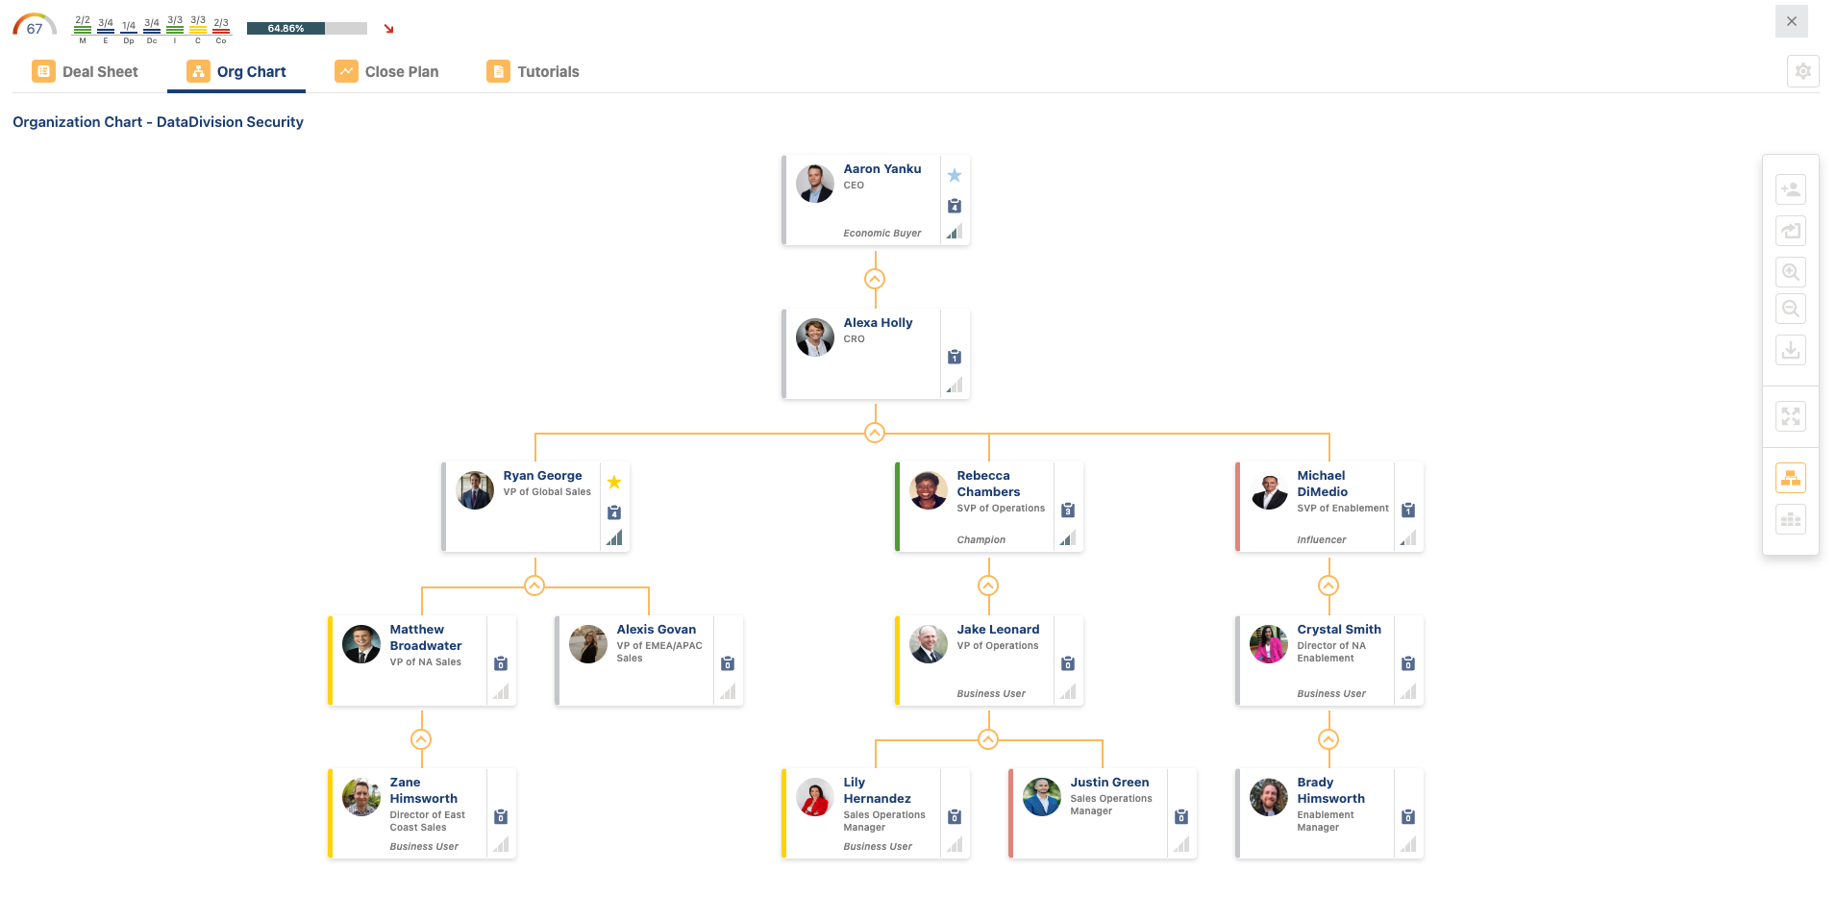Switch to the grid layout view toggle
This screenshot has height=897, width=1837.
click(1790, 520)
